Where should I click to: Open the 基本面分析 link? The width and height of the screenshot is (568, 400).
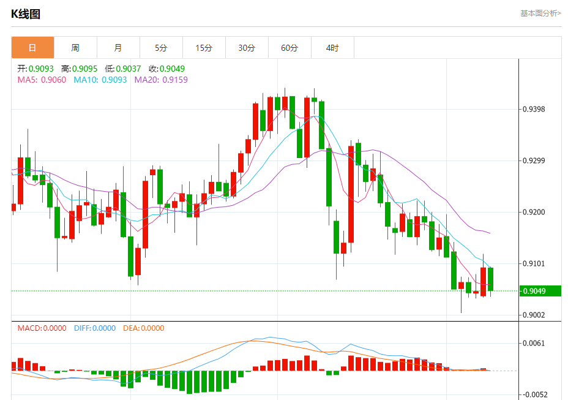coord(540,13)
